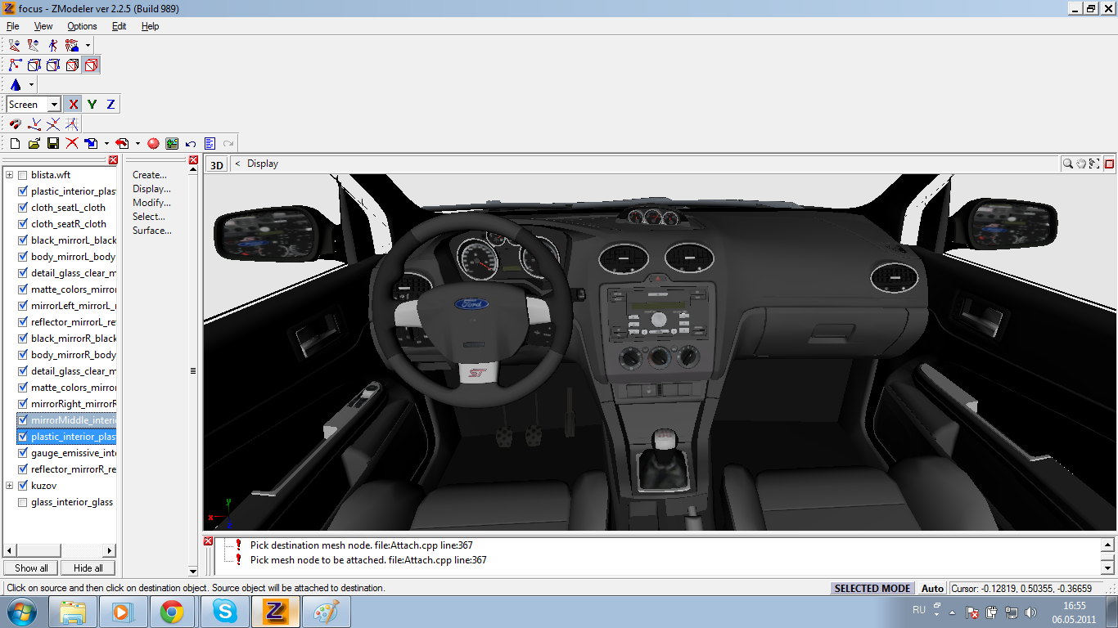Check the glass_interior_glass checkbox
The height and width of the screenshot is (628, 1118).
22,502
